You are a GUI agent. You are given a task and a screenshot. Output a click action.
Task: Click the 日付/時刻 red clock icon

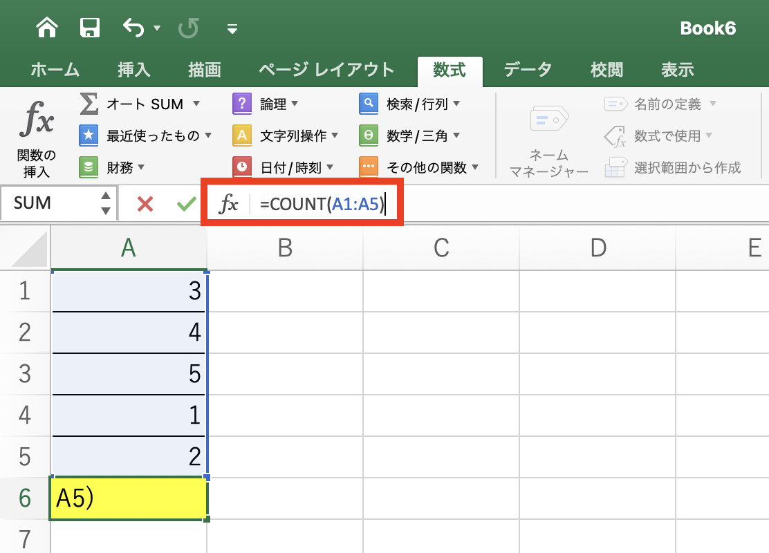pyautogui.click(x=242, y=167)
